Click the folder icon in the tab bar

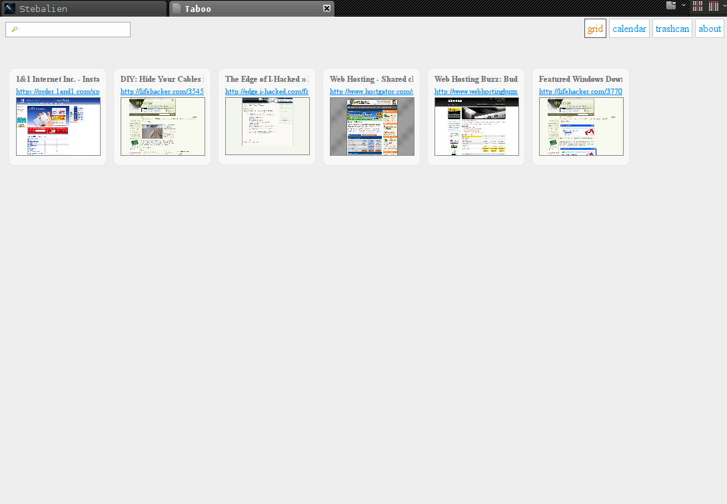[671, 5]
